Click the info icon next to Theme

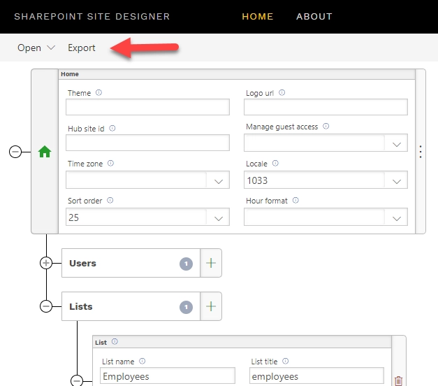(99, 92)
